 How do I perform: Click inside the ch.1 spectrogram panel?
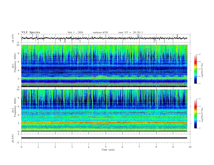(x=104, y=66)
